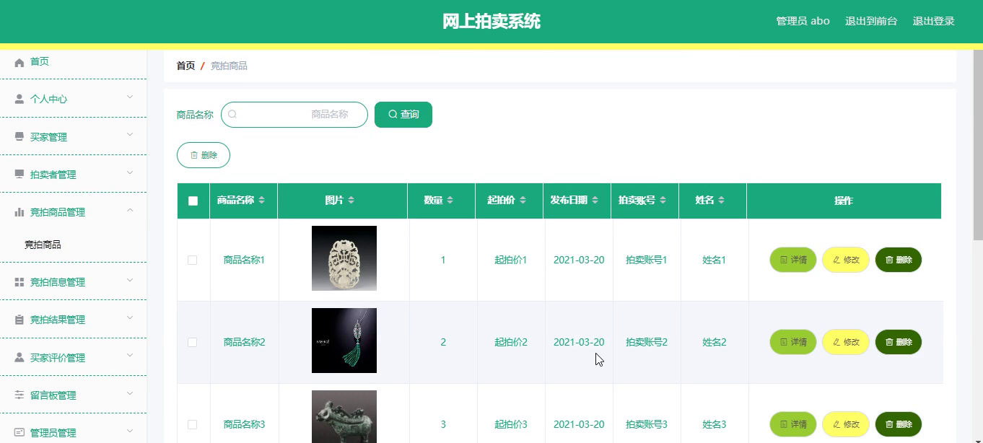Open 详情 for 商品名称1
The width and height of the screenshot is (983, 443).
793,260
